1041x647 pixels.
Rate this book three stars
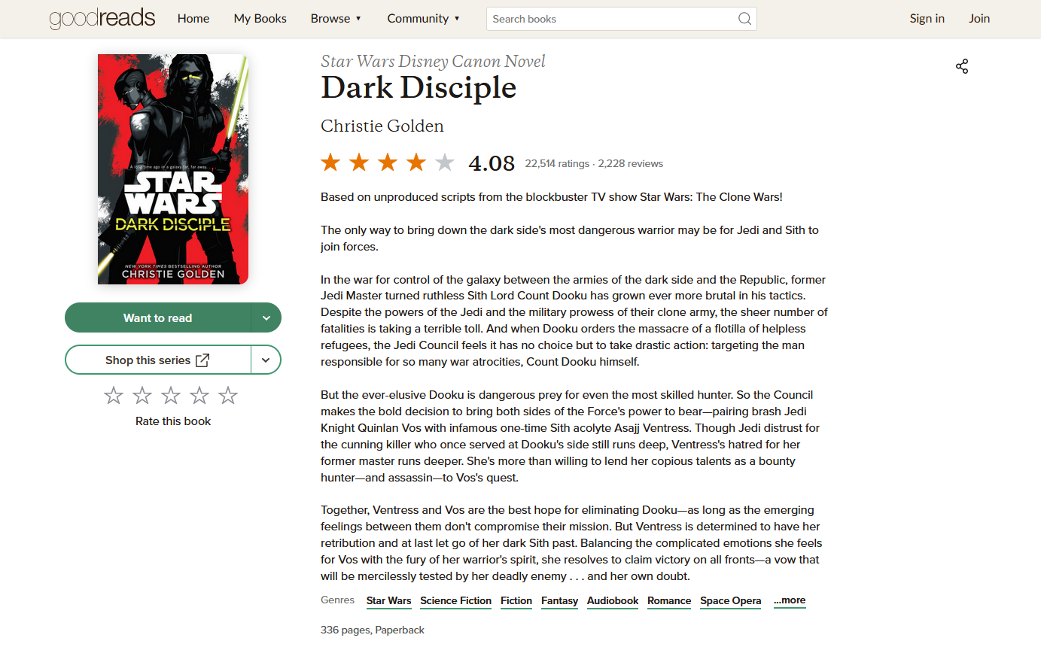(171, 395)
